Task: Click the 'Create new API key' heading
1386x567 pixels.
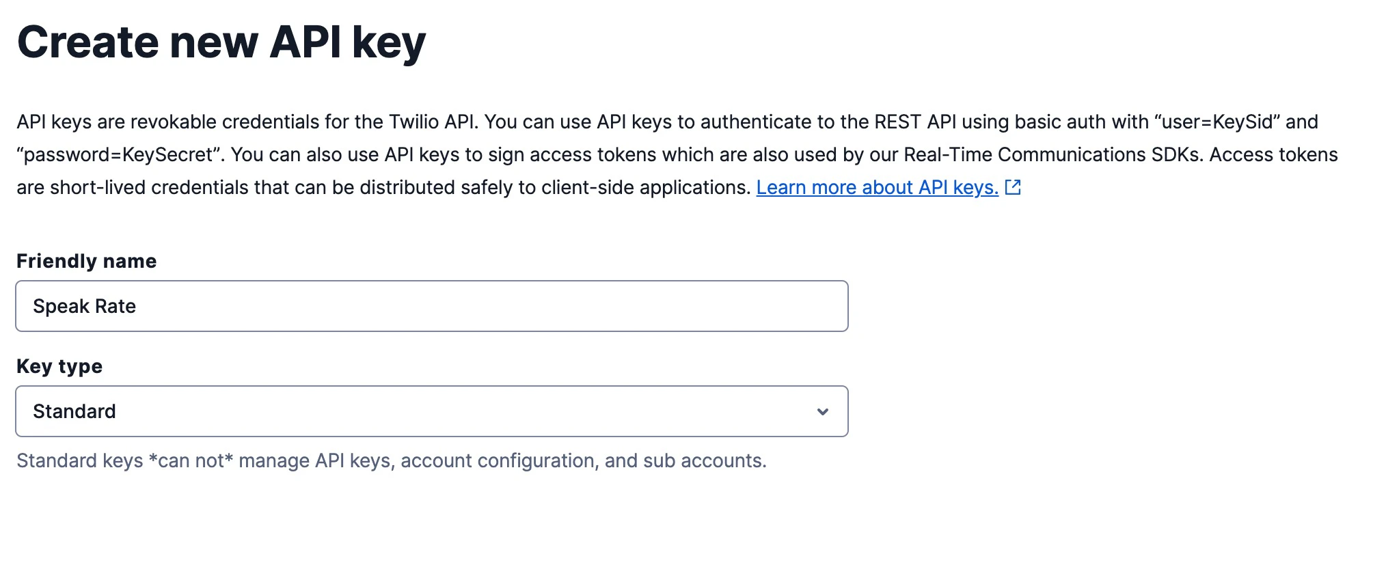Action: (x=221, y=42)
